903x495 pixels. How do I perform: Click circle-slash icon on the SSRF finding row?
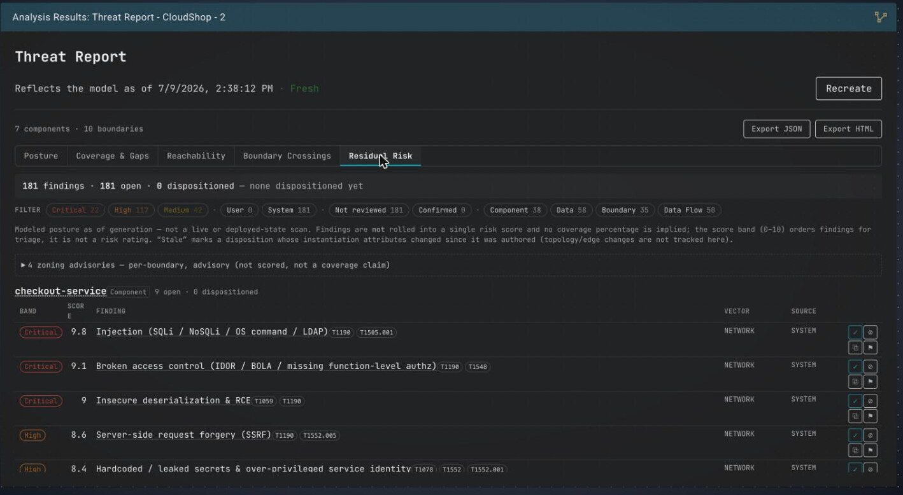870,435
